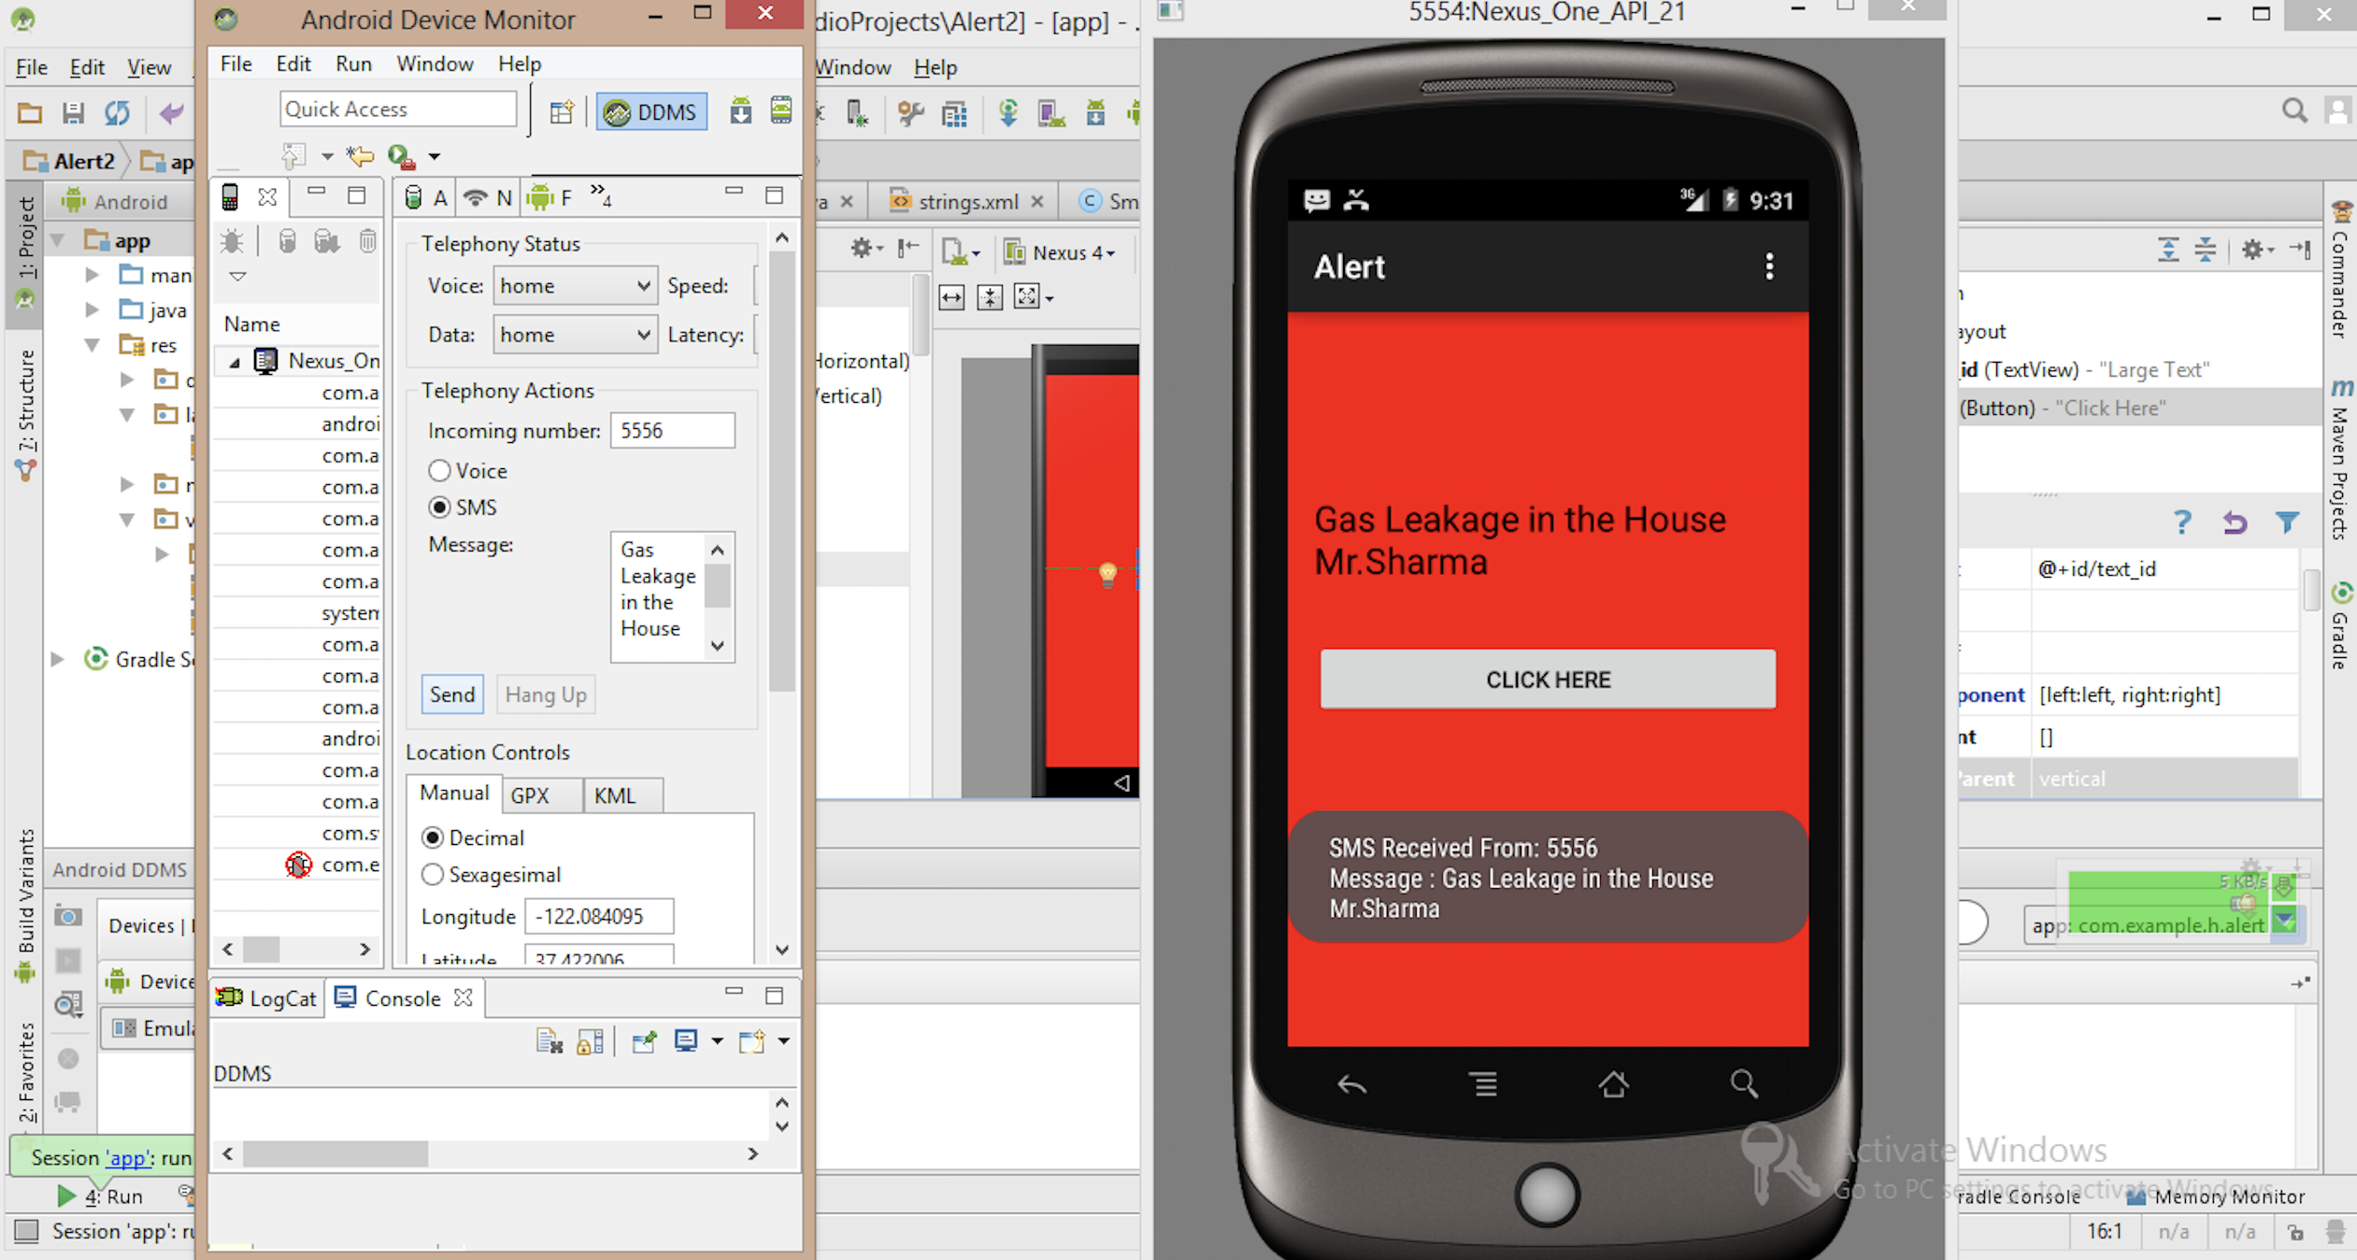
Task: Click the Incoming number input field
Action: coord(672,431)
